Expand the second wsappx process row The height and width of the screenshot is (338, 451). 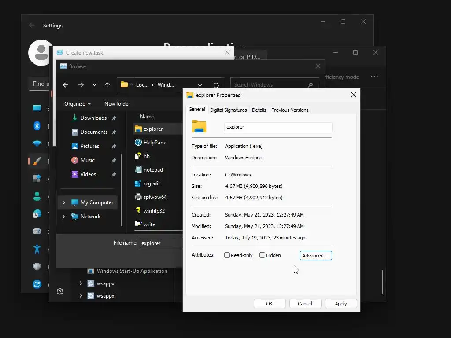point(81,296)
